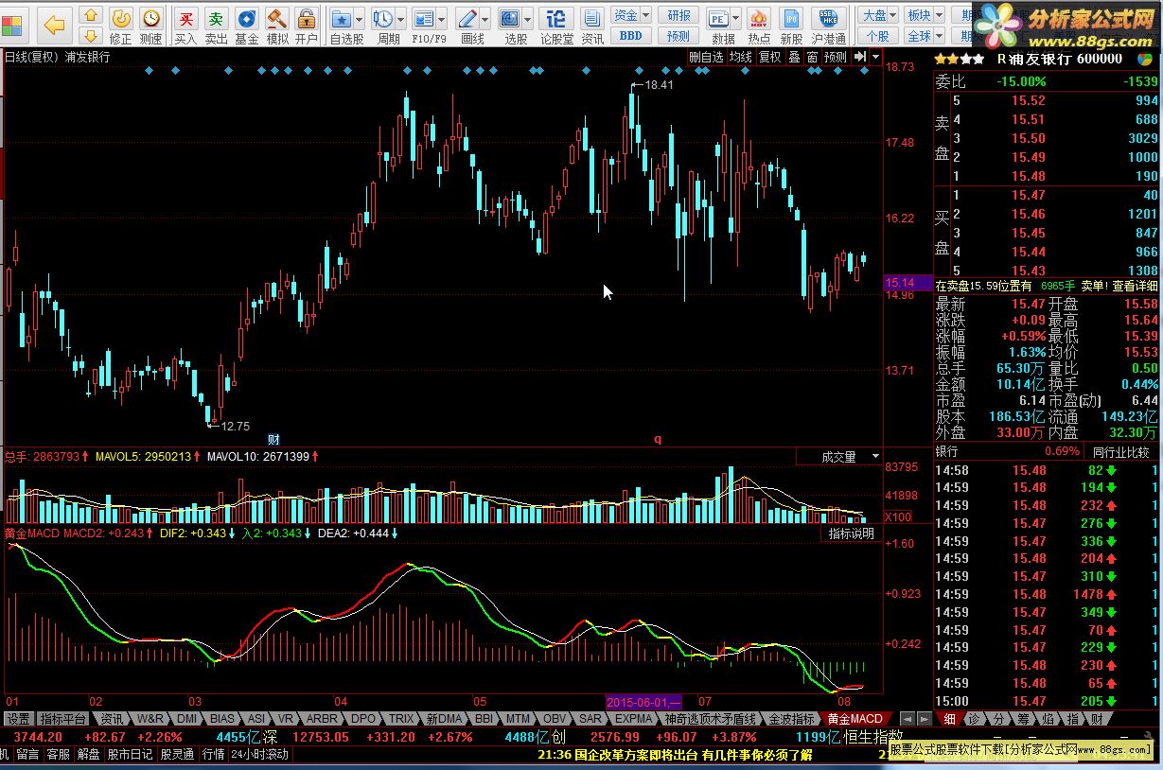Toggle the 窗 multi-window option
The image size is (1163, 770).
coord(812,57)
